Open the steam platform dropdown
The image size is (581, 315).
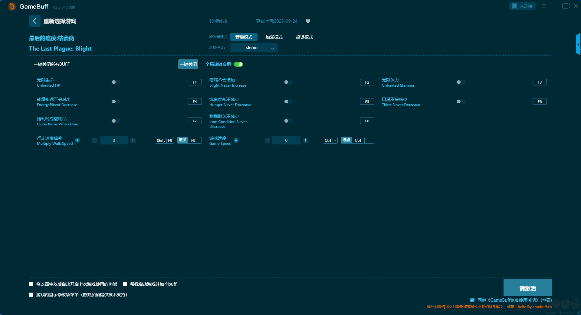click(x=254, y=48)
